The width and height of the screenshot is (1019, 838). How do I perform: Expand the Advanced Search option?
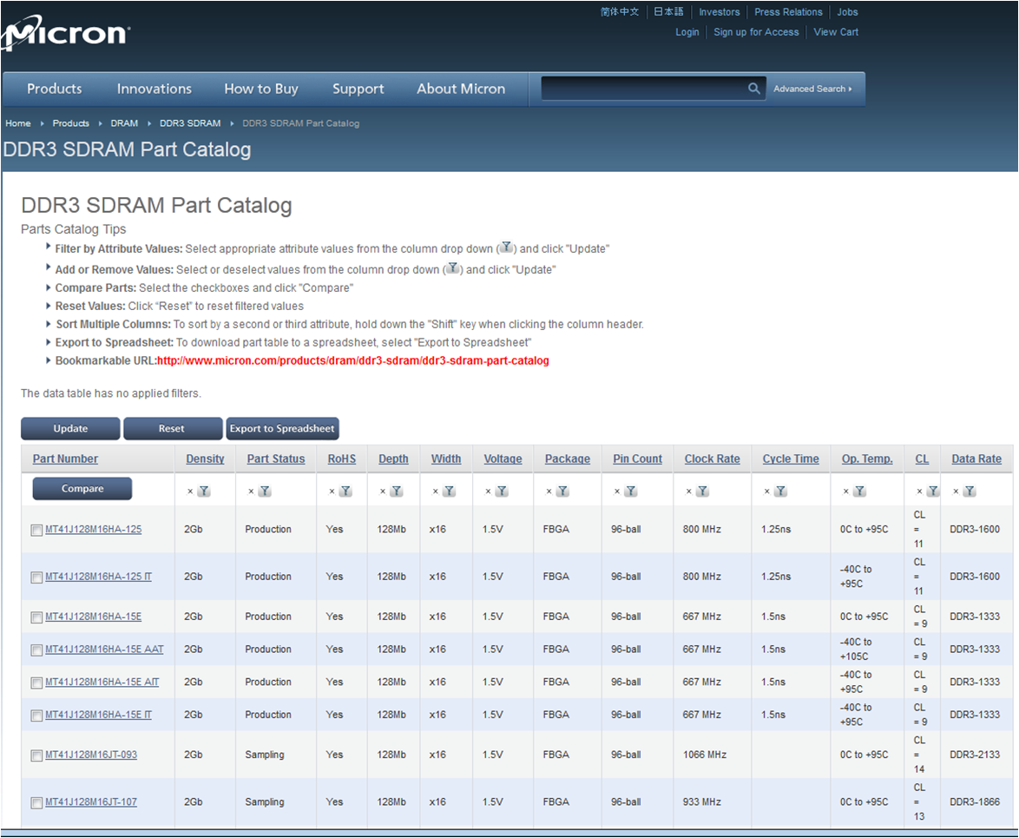[812, 89]
